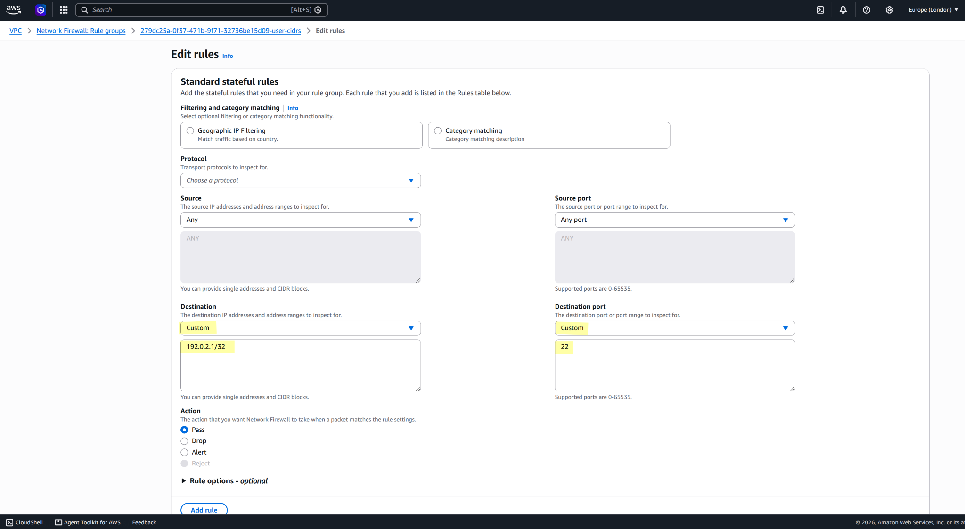The height and width of the screenshot is (529, 965).
Task: Open the user-cidrs rule group breadcrumb
Action: 221,31
